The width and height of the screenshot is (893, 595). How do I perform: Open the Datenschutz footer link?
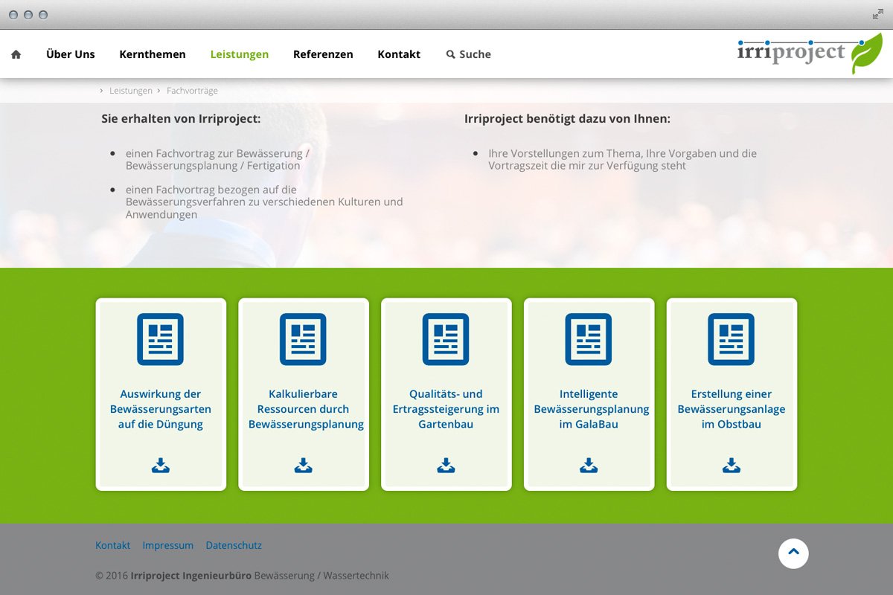234,544
